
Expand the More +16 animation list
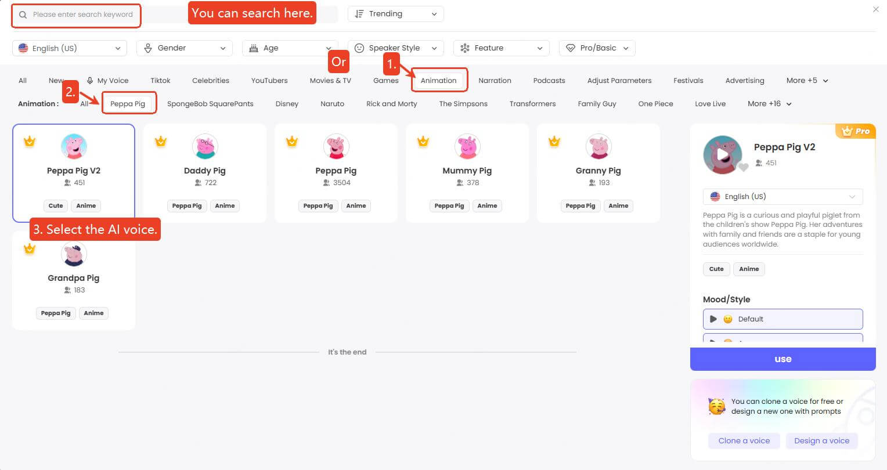tap(769, 104)
